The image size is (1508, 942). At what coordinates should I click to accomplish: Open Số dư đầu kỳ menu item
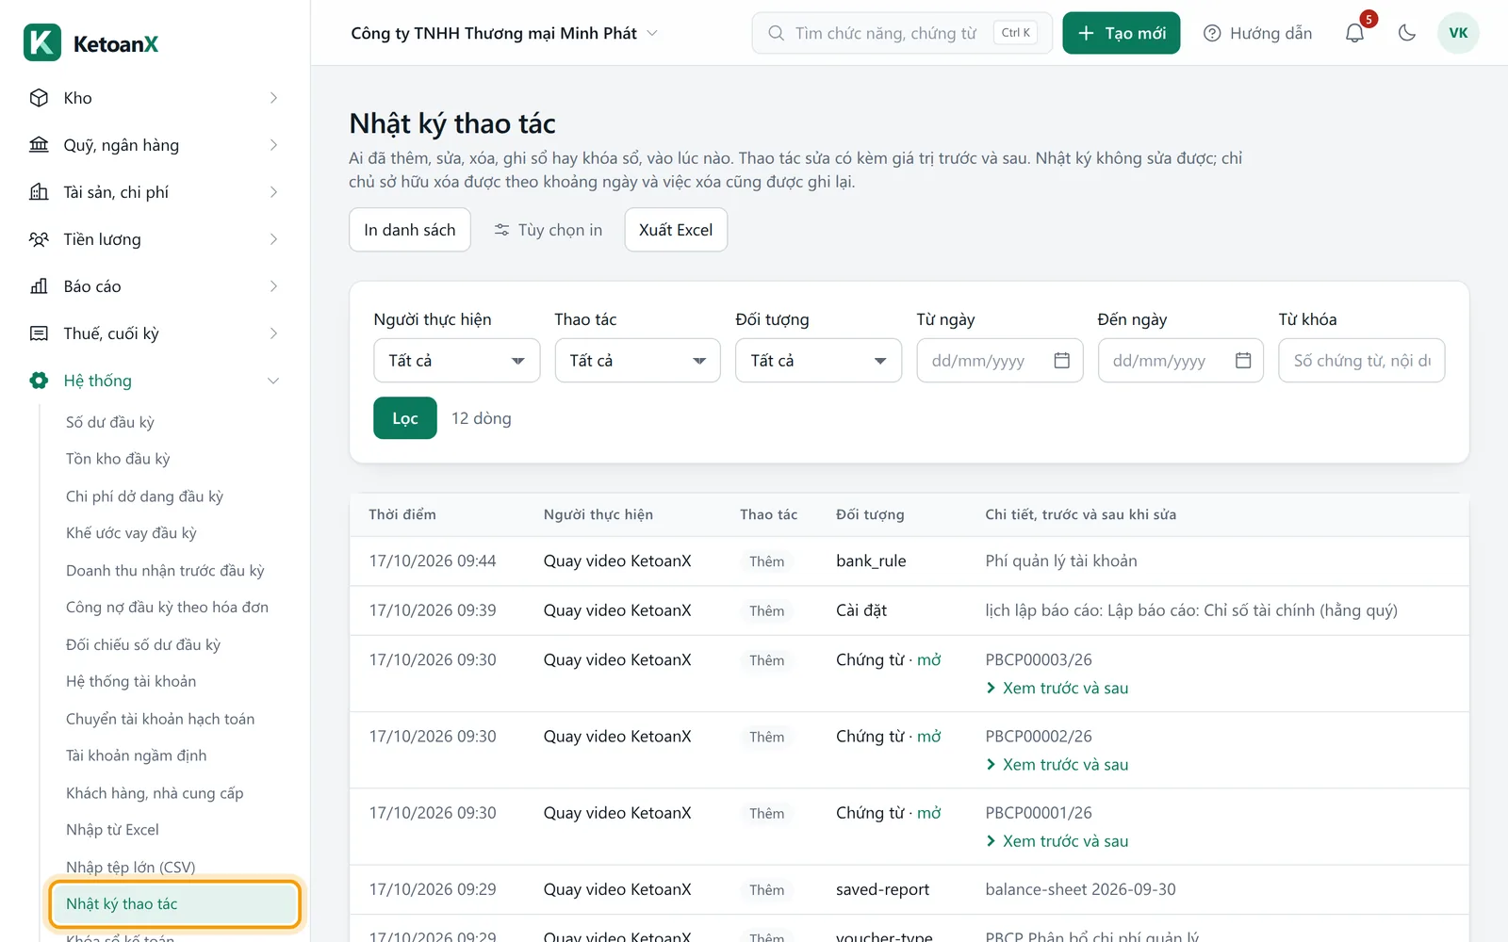110,422
